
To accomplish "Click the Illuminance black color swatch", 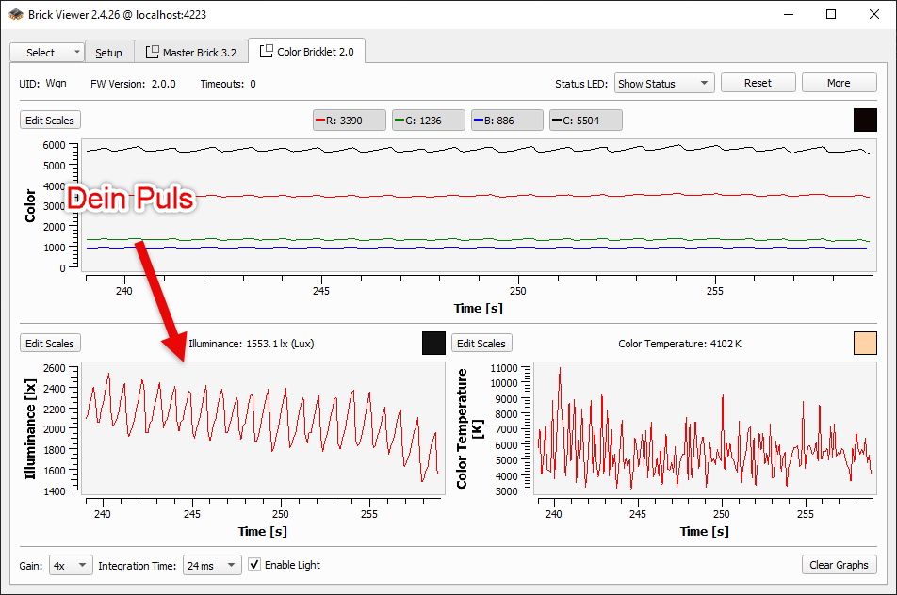I will (433, 343).
